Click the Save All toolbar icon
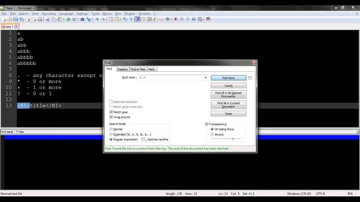The image size is (360, 202). click(21, 19)
